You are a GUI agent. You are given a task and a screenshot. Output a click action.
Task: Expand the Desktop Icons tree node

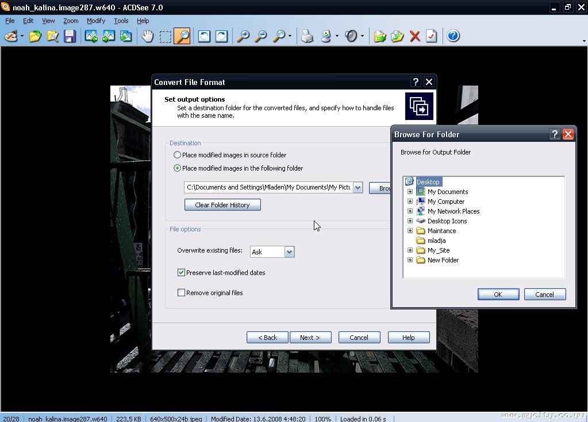click(410, 221)
